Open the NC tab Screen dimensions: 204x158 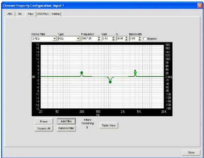(x=20, y=14)
